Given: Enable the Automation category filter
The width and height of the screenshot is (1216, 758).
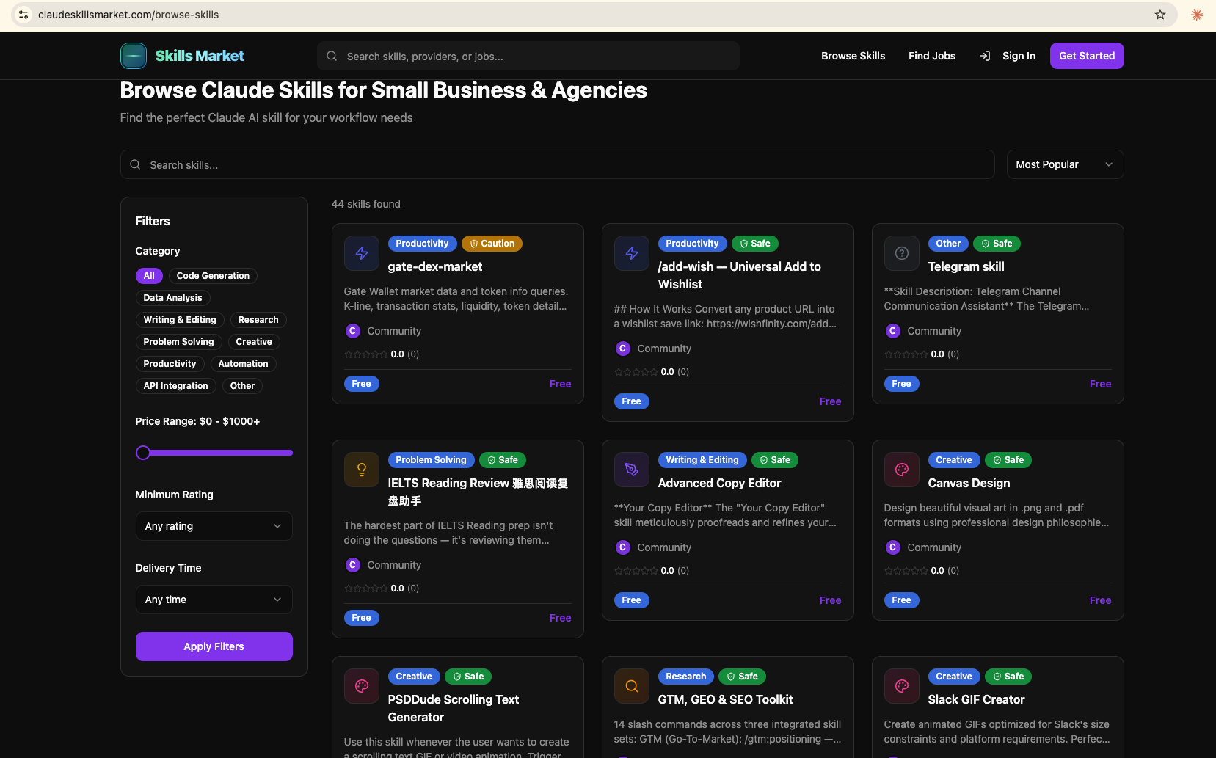Looking at the screenshot, I should coord(243,364).
